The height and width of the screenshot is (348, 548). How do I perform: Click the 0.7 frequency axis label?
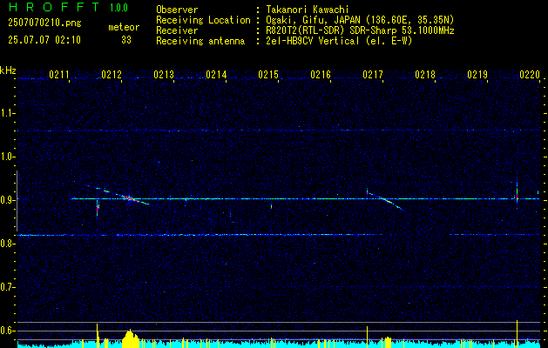point(8,287)
